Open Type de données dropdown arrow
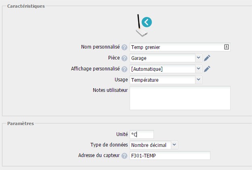 tap(174, 145)
